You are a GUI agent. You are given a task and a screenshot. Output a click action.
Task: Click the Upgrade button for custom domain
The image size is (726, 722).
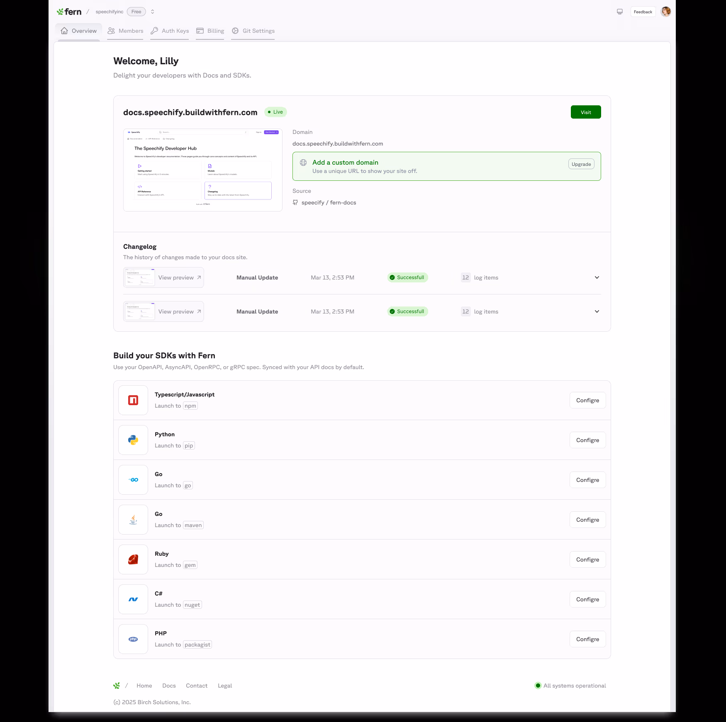[581, 164]
